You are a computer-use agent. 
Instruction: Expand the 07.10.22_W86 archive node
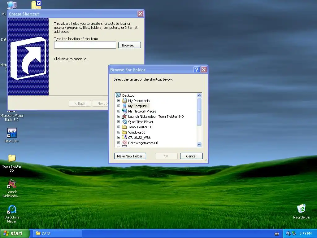[119, 137]
